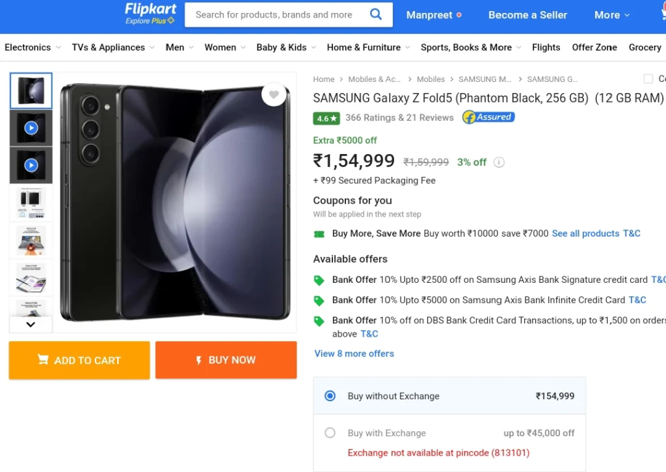Play the second product video thumbnail
Image resolution: width=666 pixels, height=472 pixels.
(x=31, y=165)
